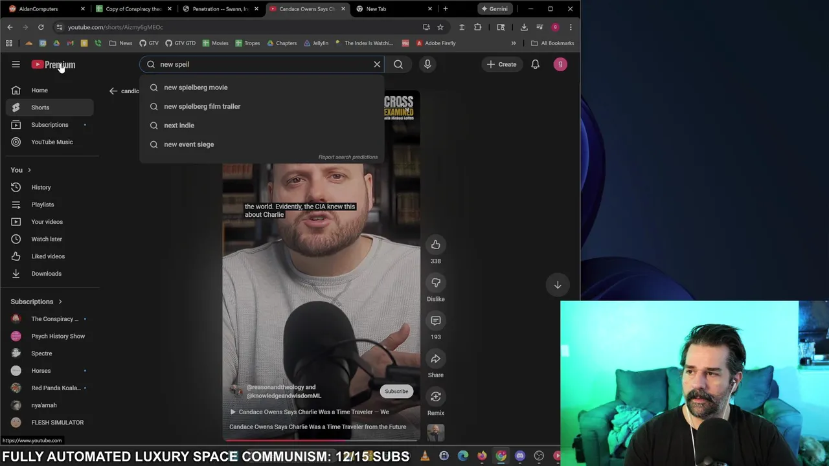Seek on the Short's progress bar
829x466 pixels.
(321, 440)
